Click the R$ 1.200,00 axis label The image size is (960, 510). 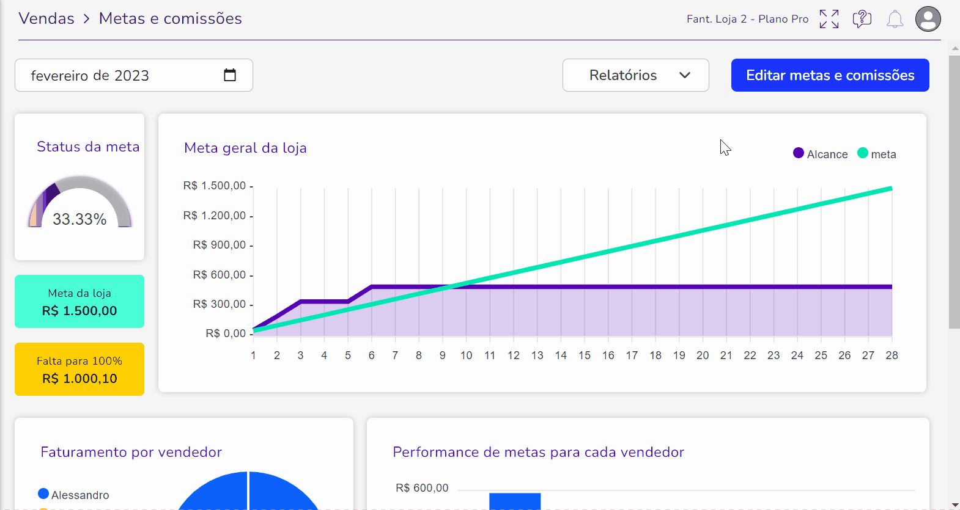[x=215, y=216]
